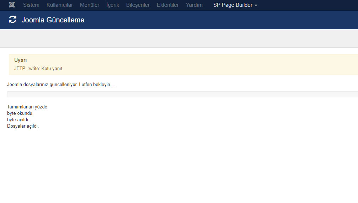Click the Joomla Güncelleme refresh icon

pyautogui.click(x=12, y=20)
